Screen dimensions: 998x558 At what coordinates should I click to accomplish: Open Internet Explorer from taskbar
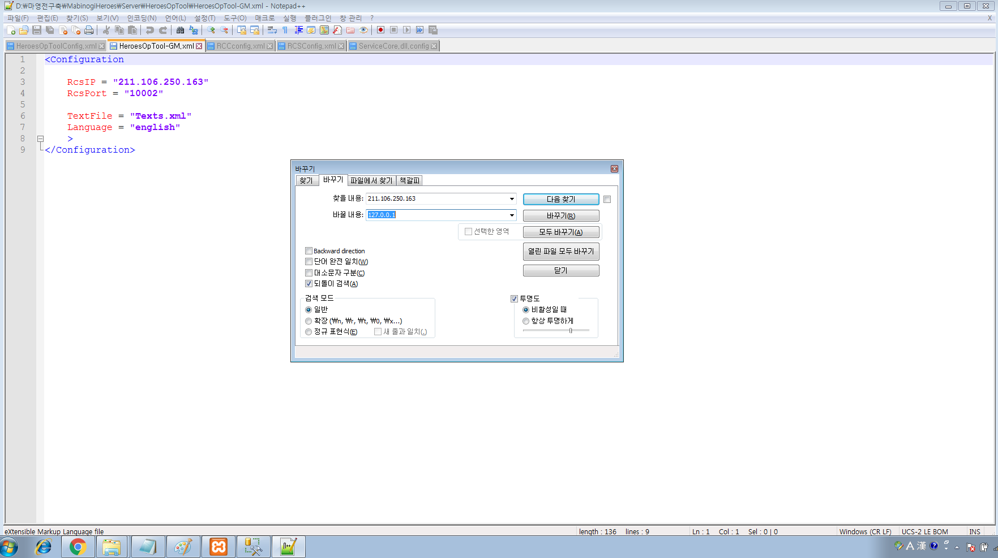(x=44, y=547)
